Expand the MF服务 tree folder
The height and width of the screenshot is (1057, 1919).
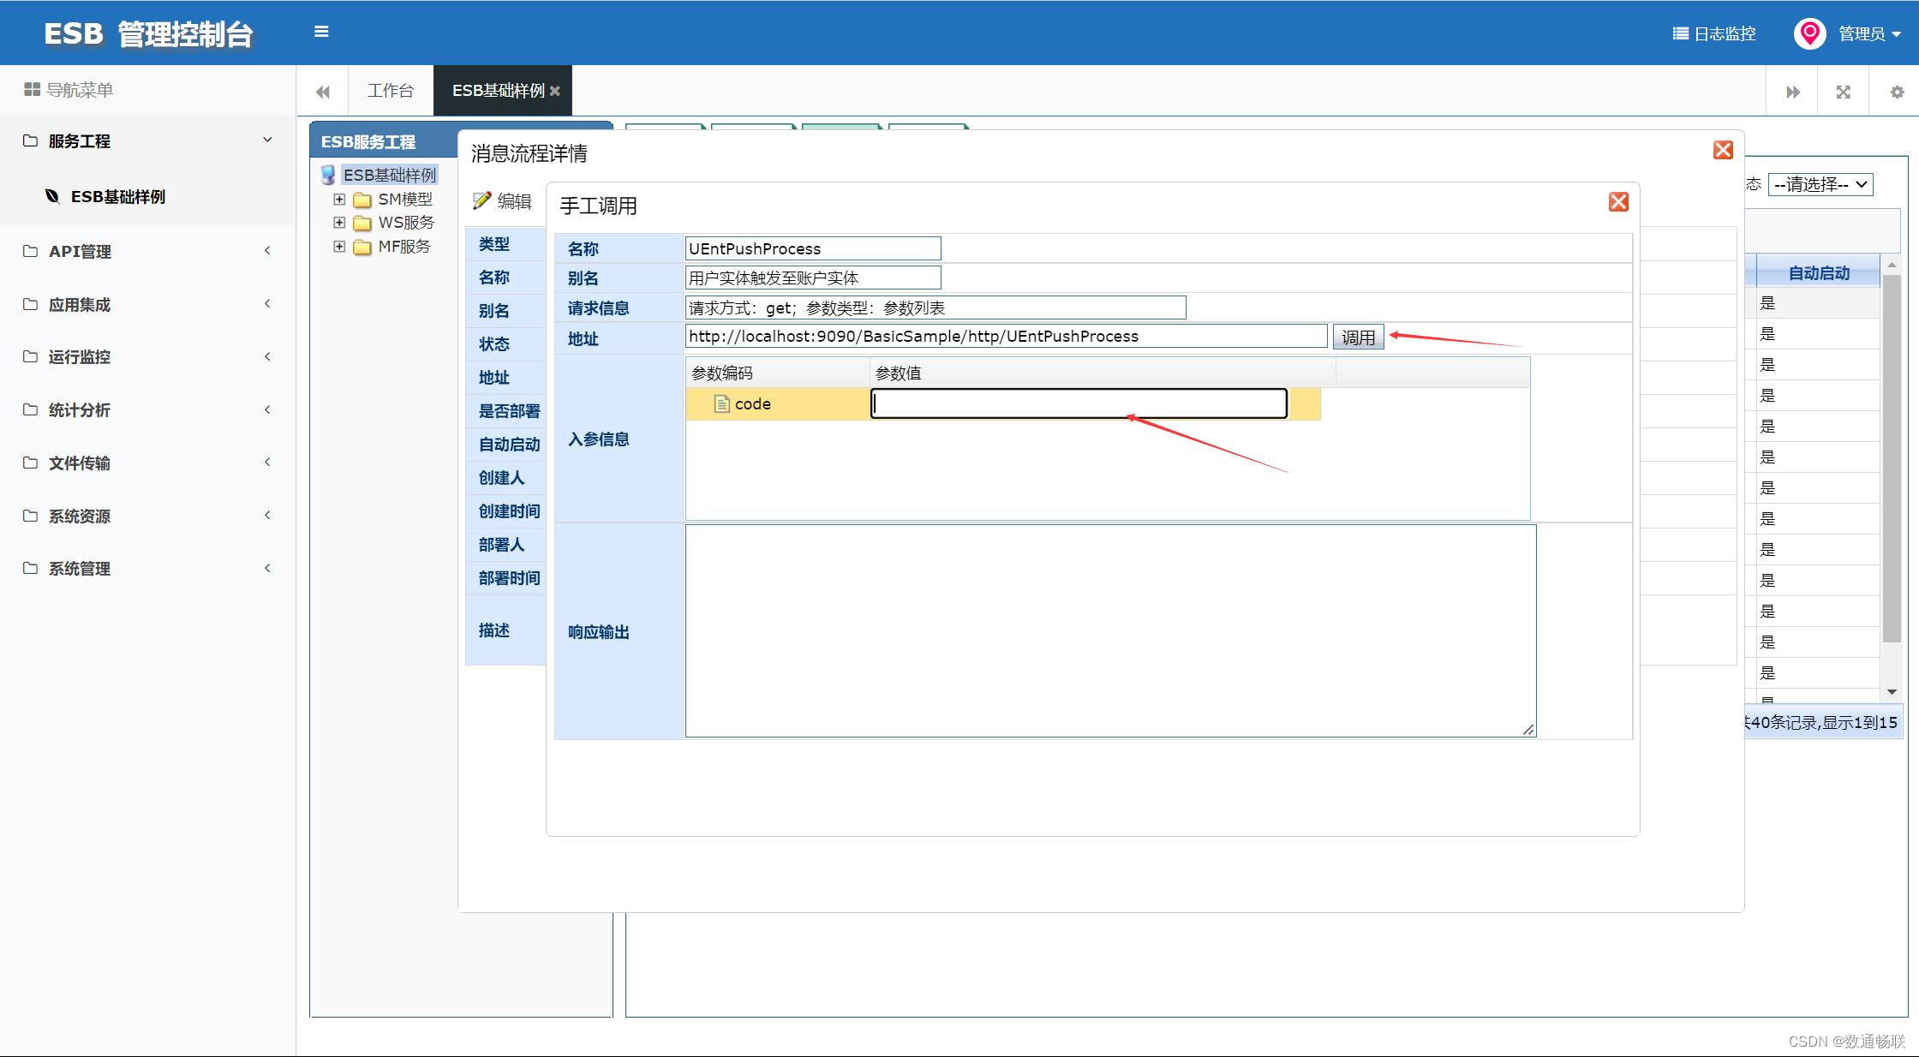pyautogui.click(x=339, y=247)
